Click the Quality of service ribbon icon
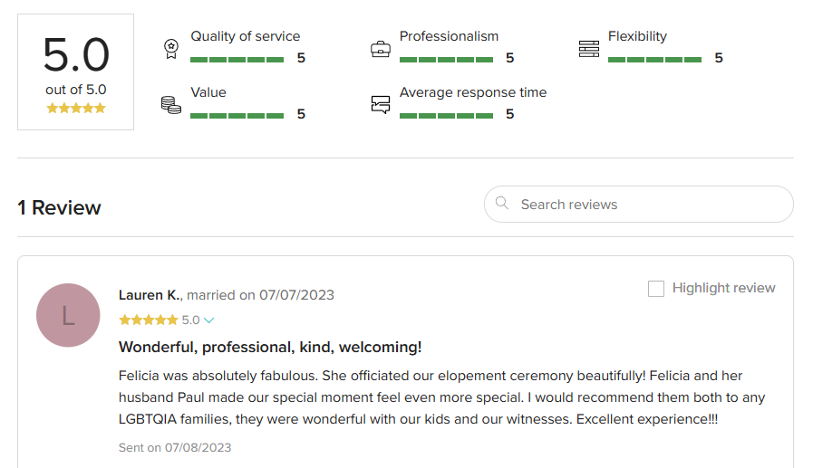The width and height of the screenshot is (813, 468). click(171, 49)
